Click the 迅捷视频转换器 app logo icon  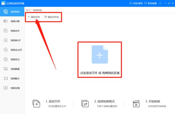click(3, 3)
